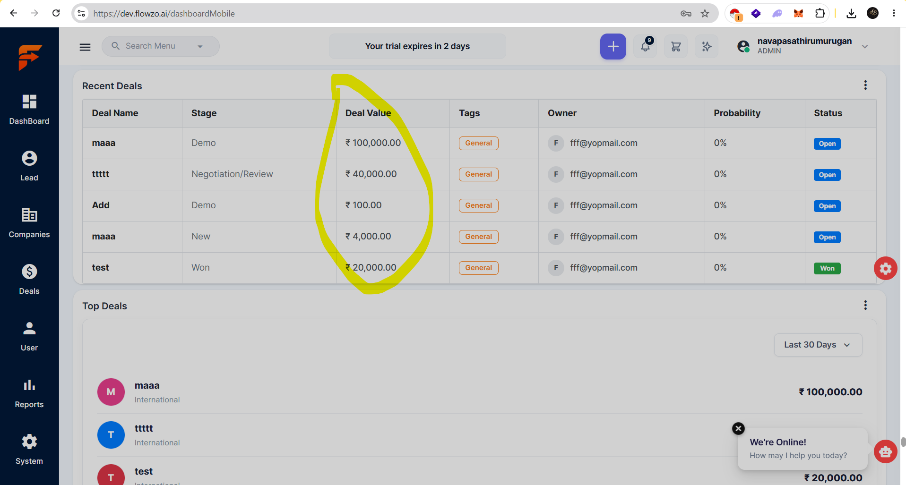Click the Owner column header
Image resolution: width=906 pixels, height=485 pixels.
click(x=562, y=113)
